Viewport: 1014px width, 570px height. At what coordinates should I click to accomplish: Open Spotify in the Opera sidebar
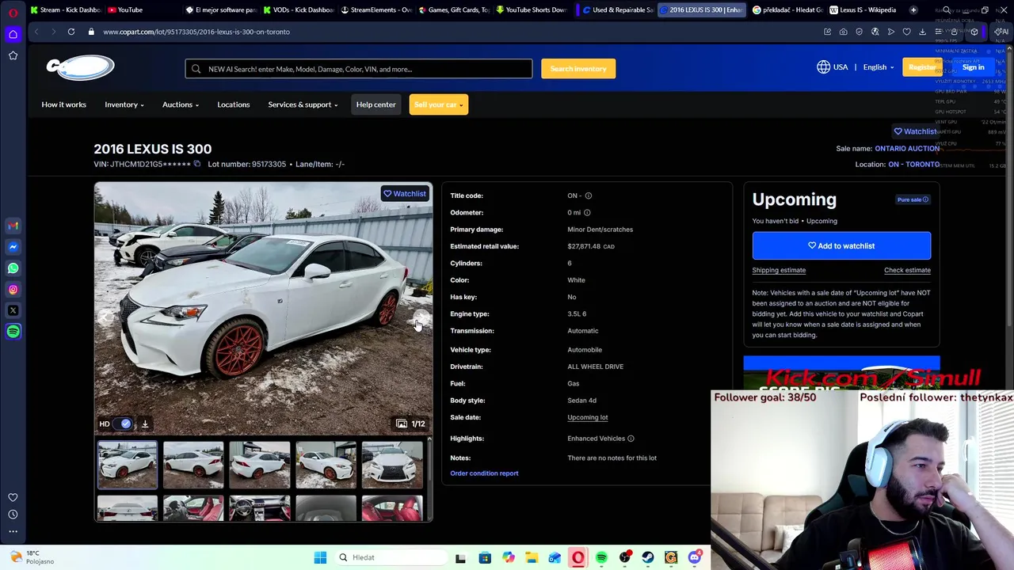(13, 332)
